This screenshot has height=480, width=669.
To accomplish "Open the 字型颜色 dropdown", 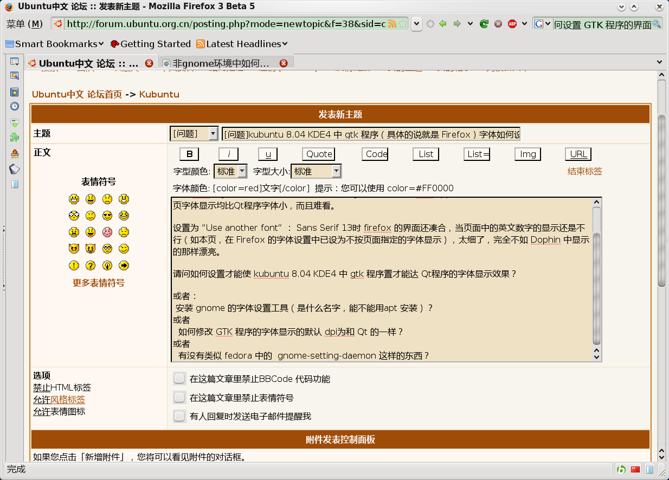I will click(x=231, y=171).
